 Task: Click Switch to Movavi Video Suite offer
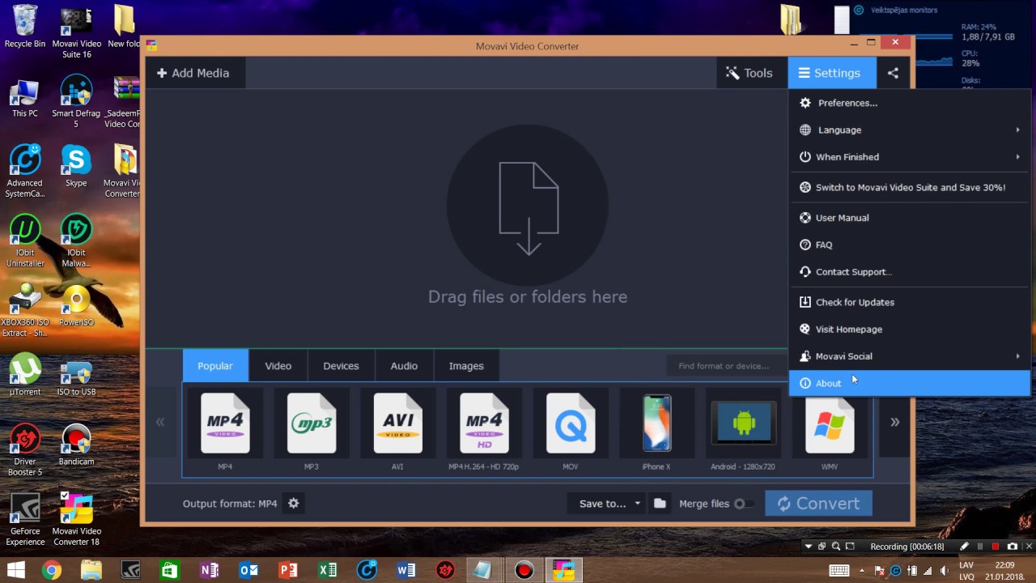(910, 187)
